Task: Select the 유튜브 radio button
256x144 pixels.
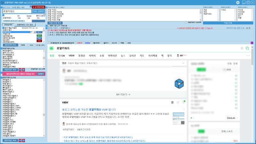Action: (76, 43)
